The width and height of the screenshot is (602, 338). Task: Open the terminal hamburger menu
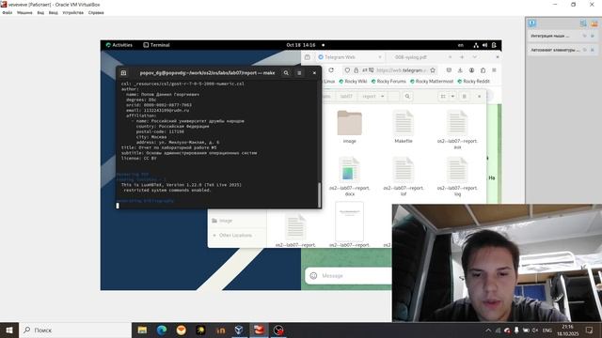[299, 73]
